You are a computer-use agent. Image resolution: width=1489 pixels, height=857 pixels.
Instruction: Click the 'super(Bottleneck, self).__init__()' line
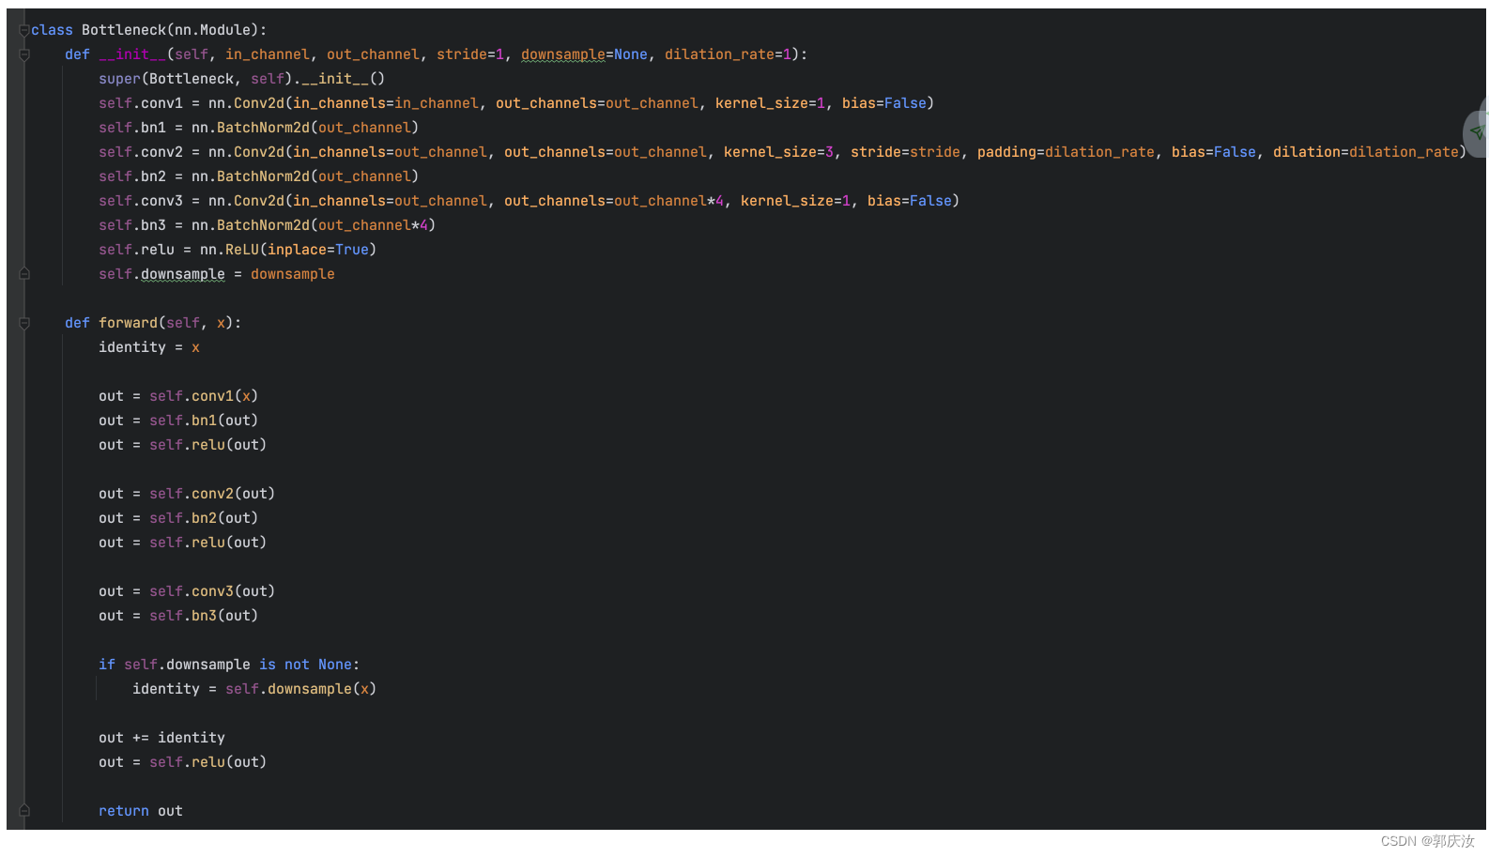pyautogui.click(x=242, y=79)
